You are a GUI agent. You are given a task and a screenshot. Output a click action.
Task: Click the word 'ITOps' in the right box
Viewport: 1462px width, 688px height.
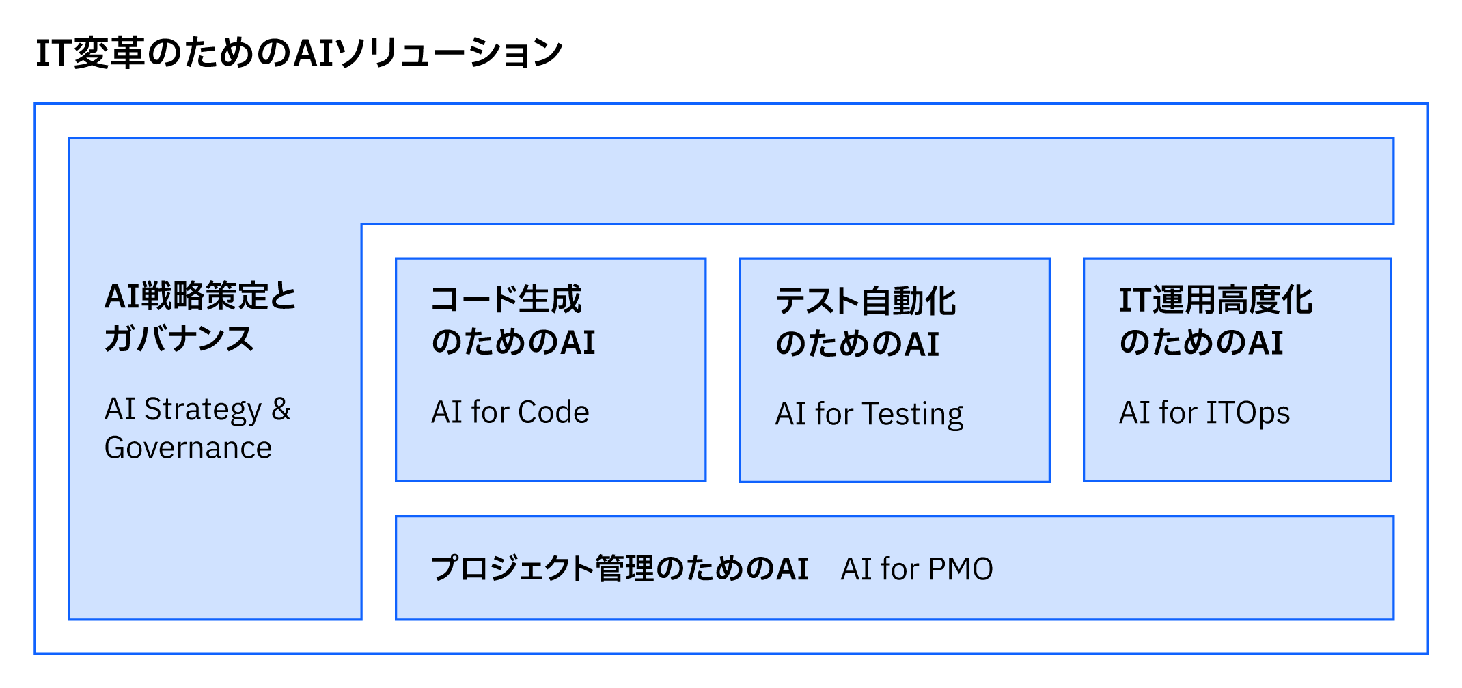[1247, 413]
